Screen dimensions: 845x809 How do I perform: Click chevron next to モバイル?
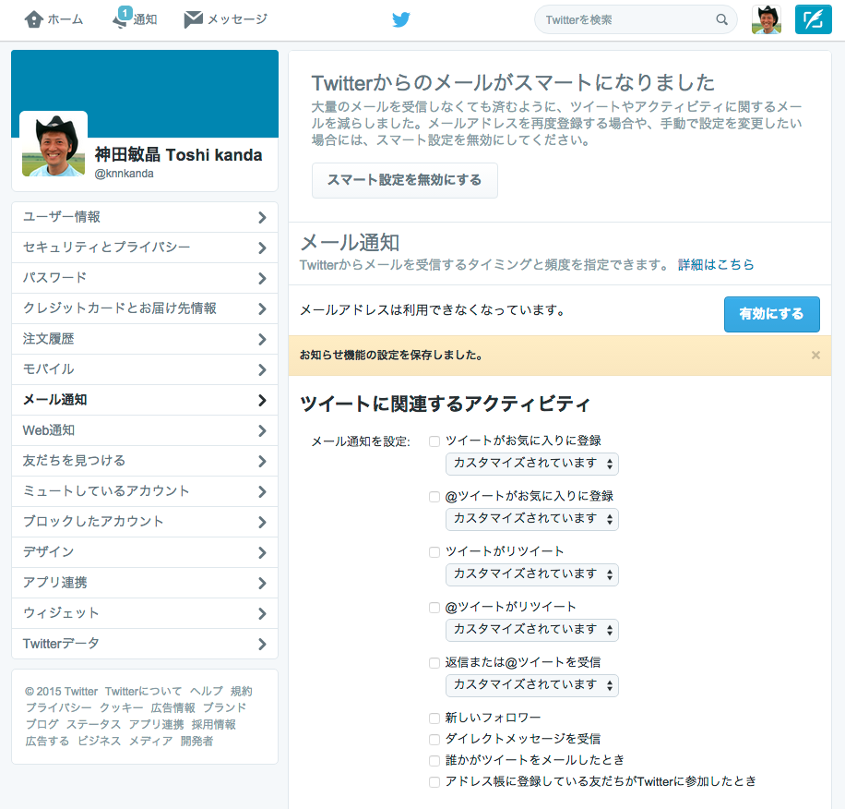click(x=262, y=369)
